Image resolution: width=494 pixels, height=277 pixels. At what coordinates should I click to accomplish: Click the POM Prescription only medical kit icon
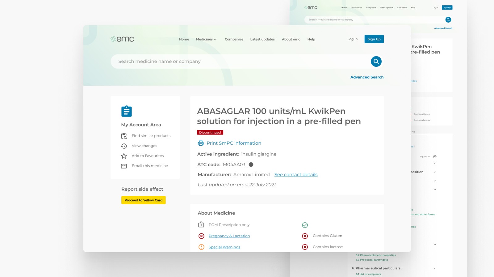201,224
